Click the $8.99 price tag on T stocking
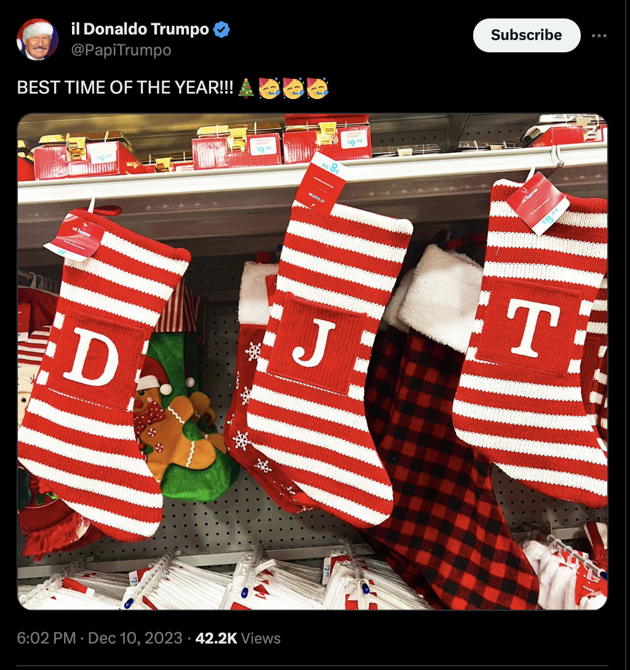This screenshot has width=630, height=670. pos(539,203)
